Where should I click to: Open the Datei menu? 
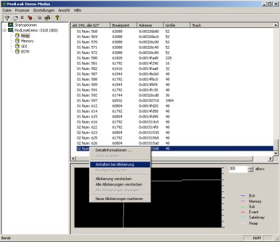tap(7, 11)
